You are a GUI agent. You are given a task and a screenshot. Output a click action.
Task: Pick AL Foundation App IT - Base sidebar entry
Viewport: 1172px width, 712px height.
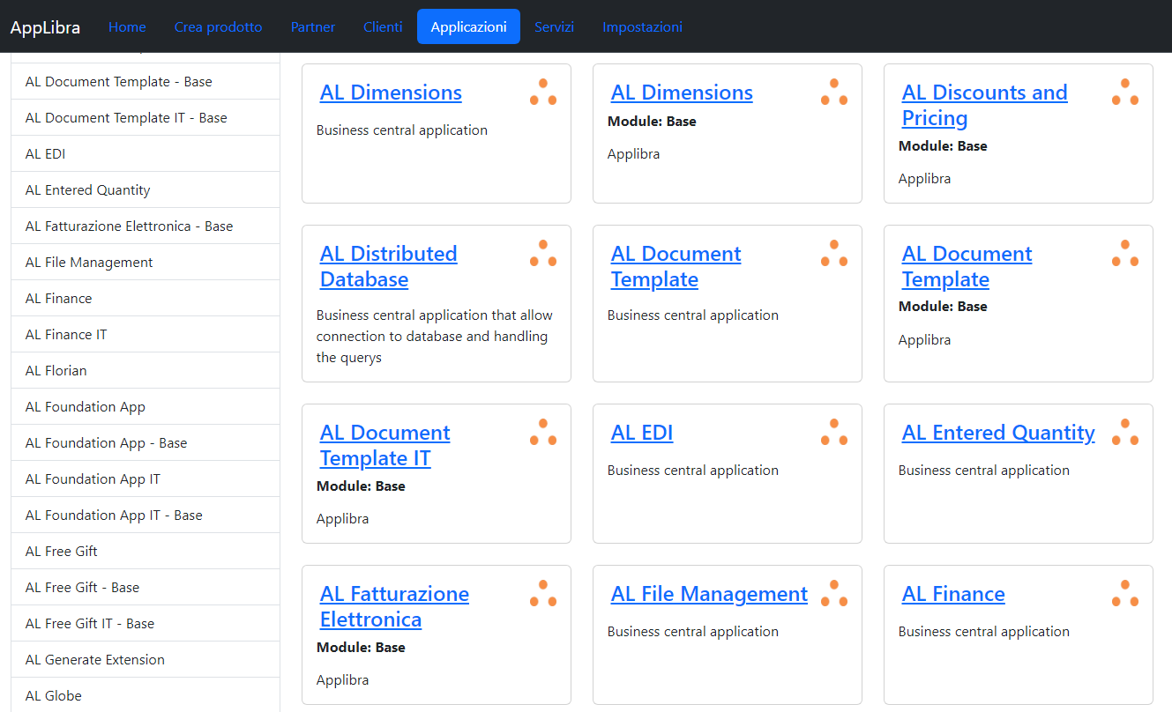[114, 515]
